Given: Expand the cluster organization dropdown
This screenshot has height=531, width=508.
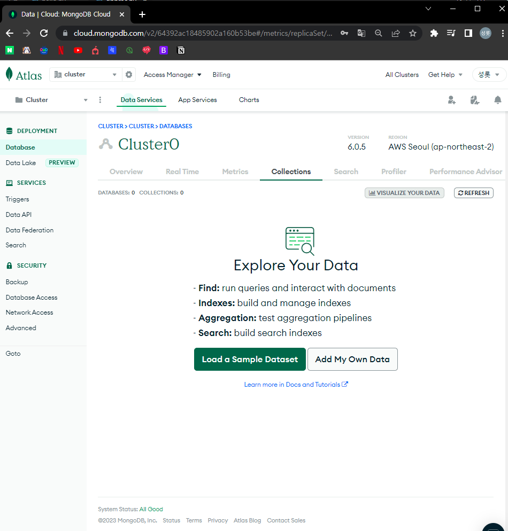Looking at the screenshot, I should [86, 74].
